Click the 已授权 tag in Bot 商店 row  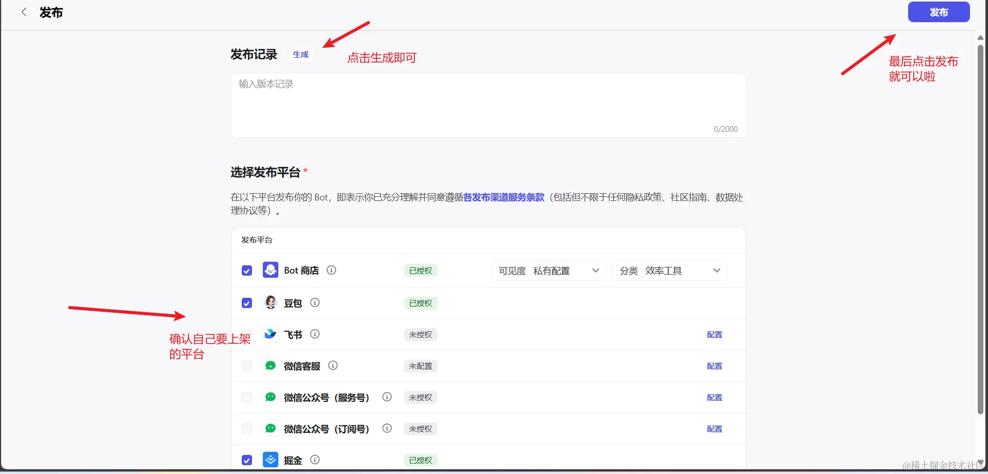click(421, 270)
